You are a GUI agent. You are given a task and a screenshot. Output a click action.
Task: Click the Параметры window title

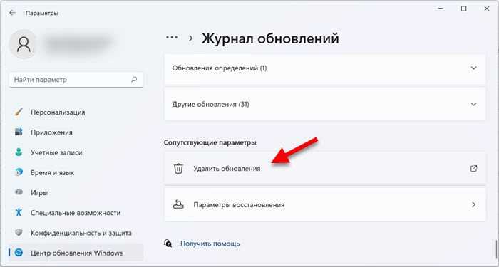[41, 14]
